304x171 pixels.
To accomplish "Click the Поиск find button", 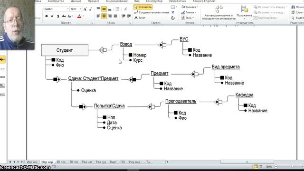I will click(x=297, y=7).
